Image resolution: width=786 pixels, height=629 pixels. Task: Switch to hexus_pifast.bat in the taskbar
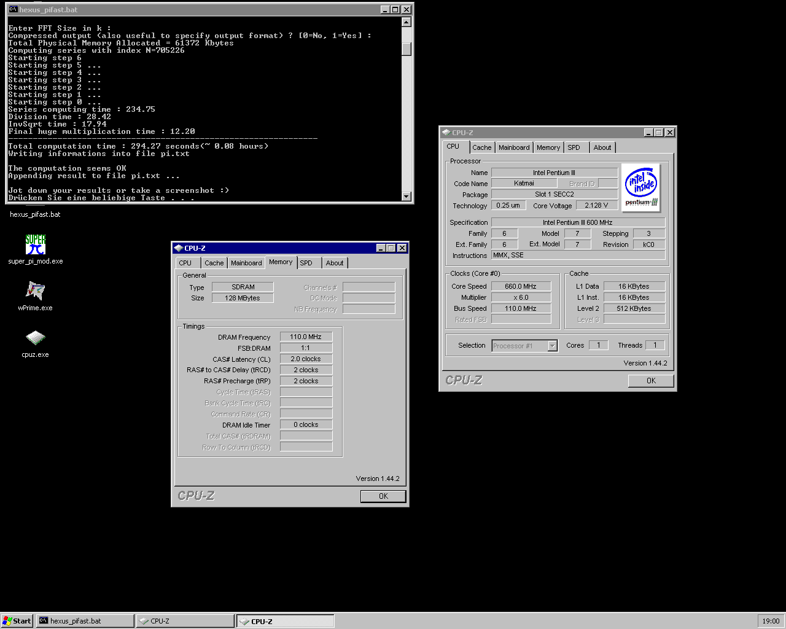tap(85, 621)
